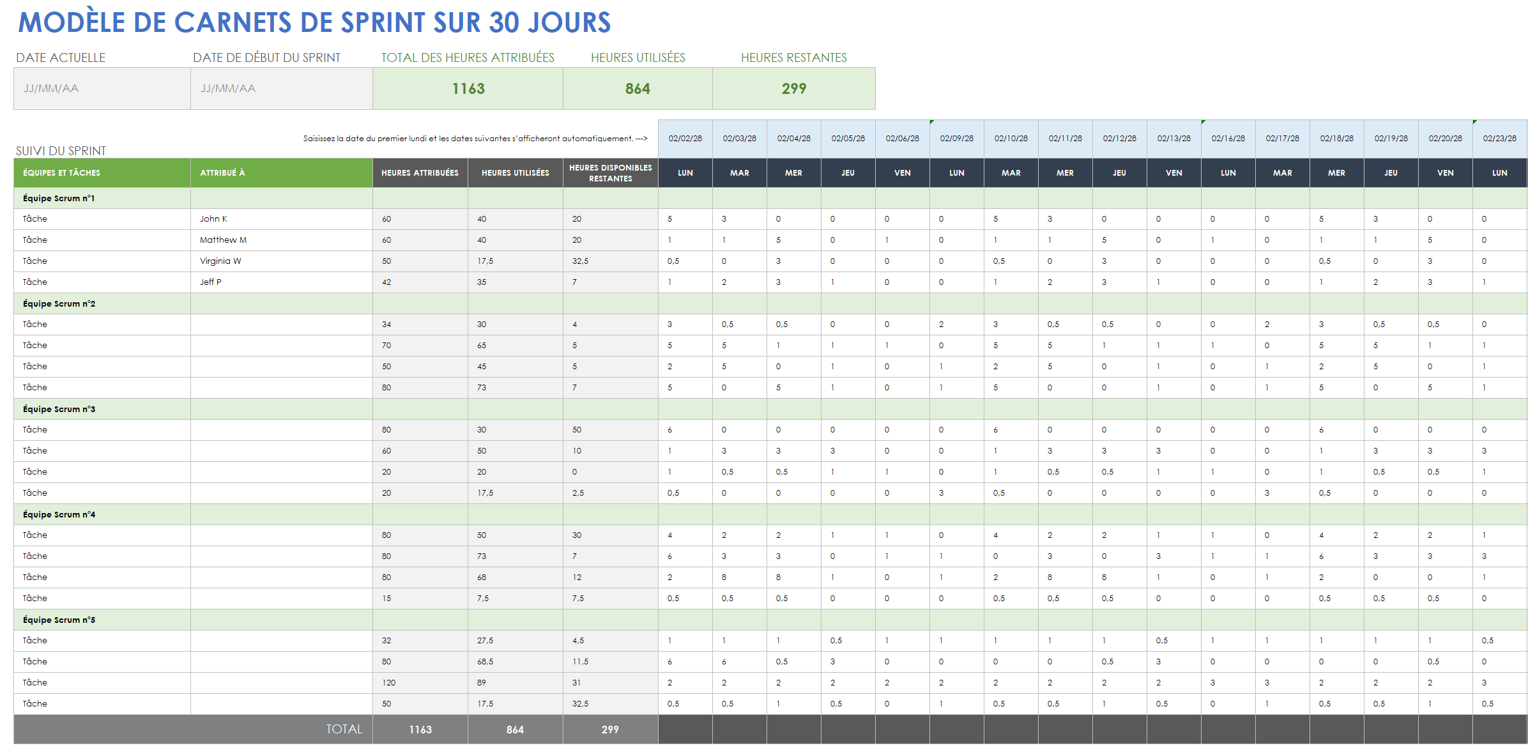Select the TOTAL row label
Screen dimensions: 1528x750
point(344,730)
